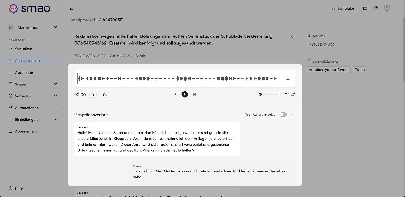The image size is (405, 197).
Task: Skip forward in the recording
Action: coord(194,94)
